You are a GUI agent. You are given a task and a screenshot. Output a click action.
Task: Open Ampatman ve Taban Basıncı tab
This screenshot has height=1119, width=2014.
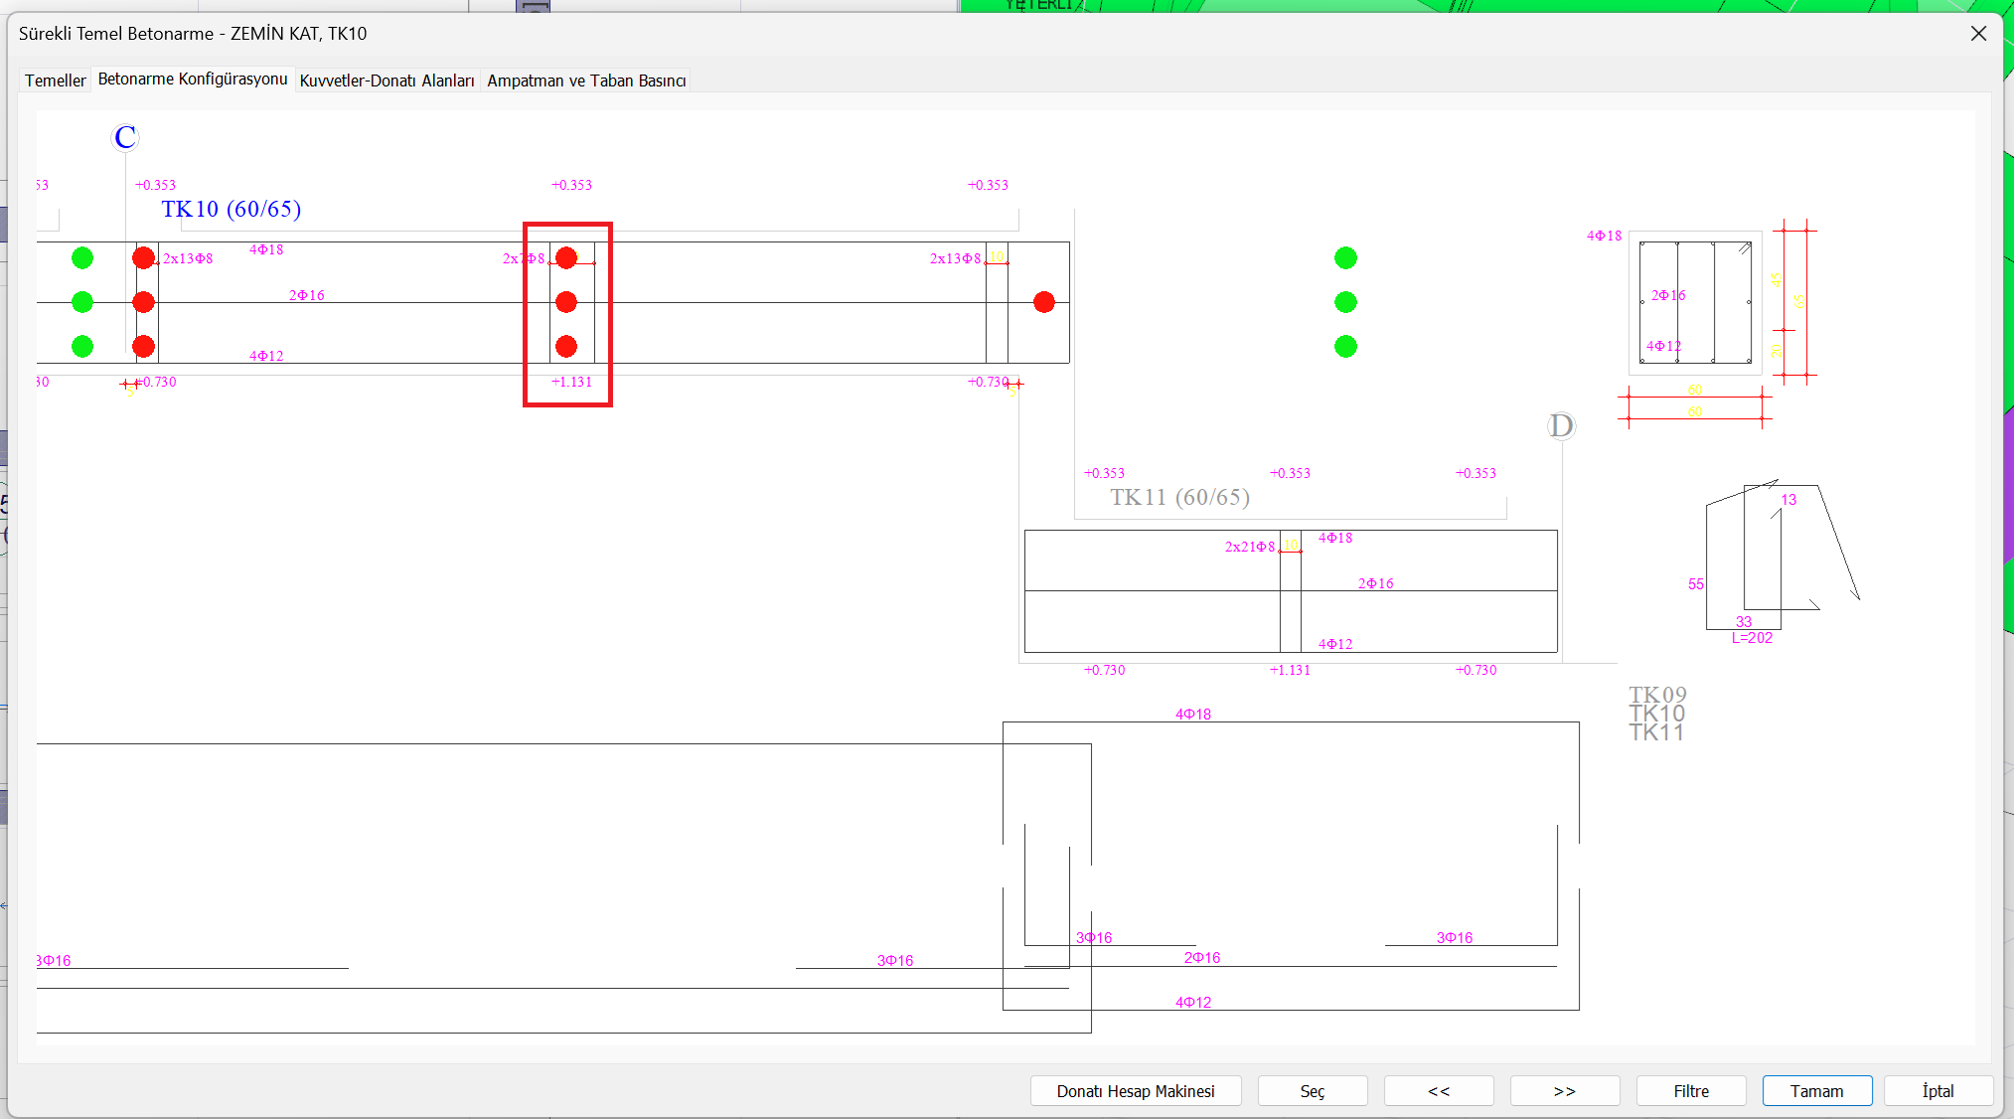click(x=586, y=80)
